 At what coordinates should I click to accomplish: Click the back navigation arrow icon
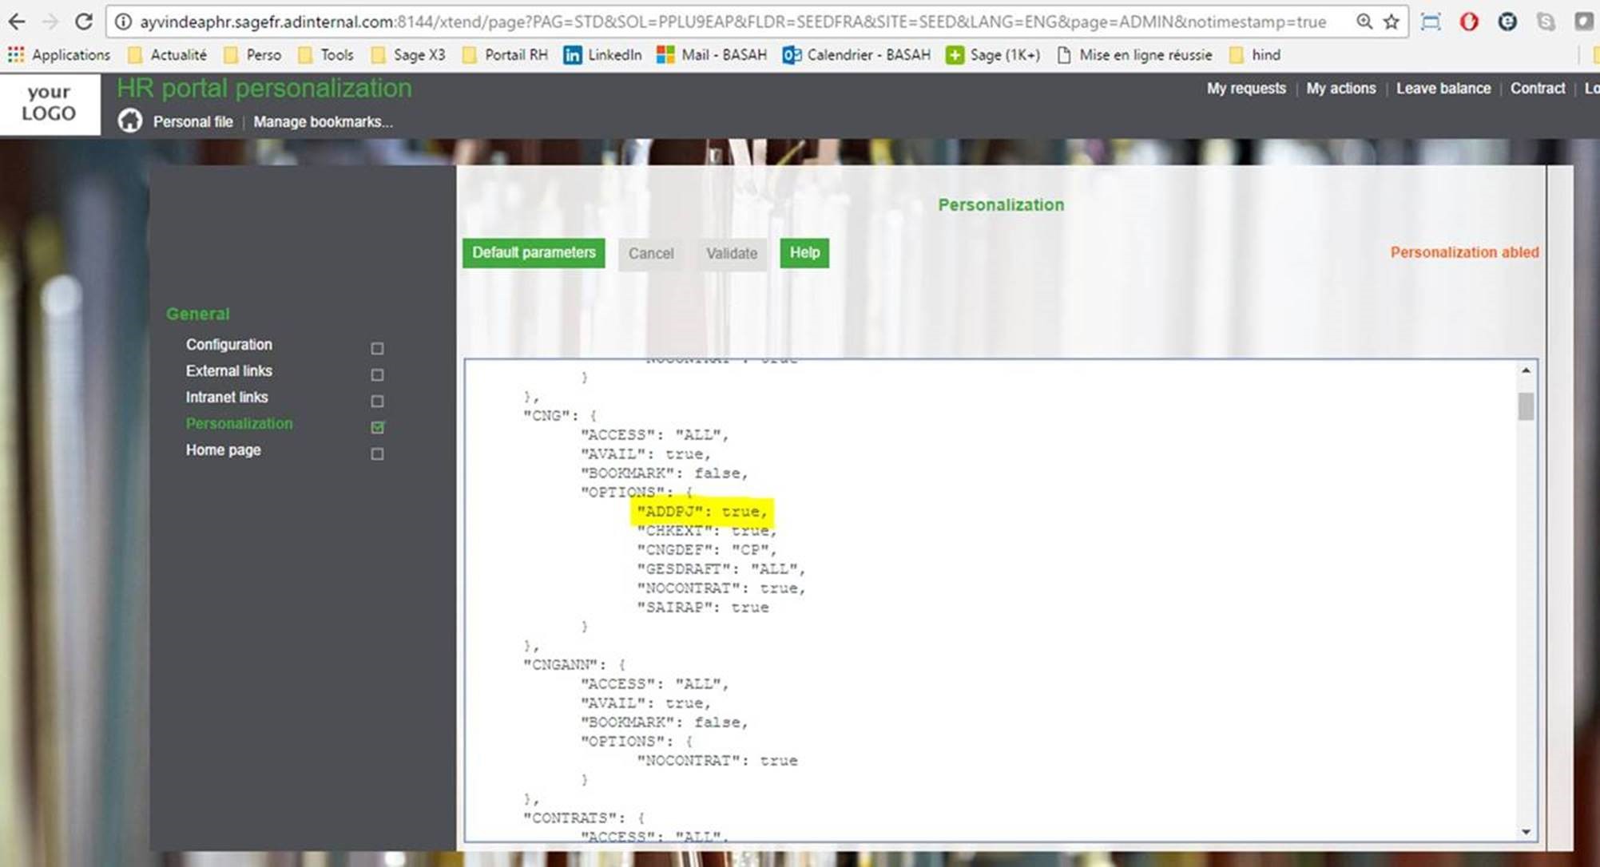point(19,19)
